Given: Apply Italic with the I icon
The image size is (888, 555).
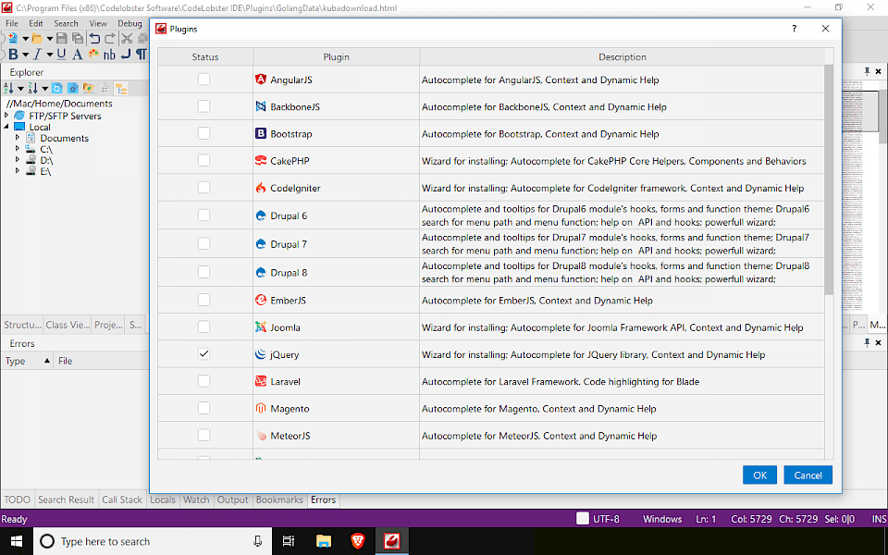Looking at the screenshot, I should (37, 55).
